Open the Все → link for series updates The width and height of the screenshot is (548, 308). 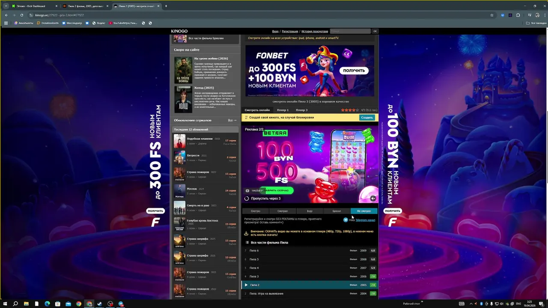232,120
